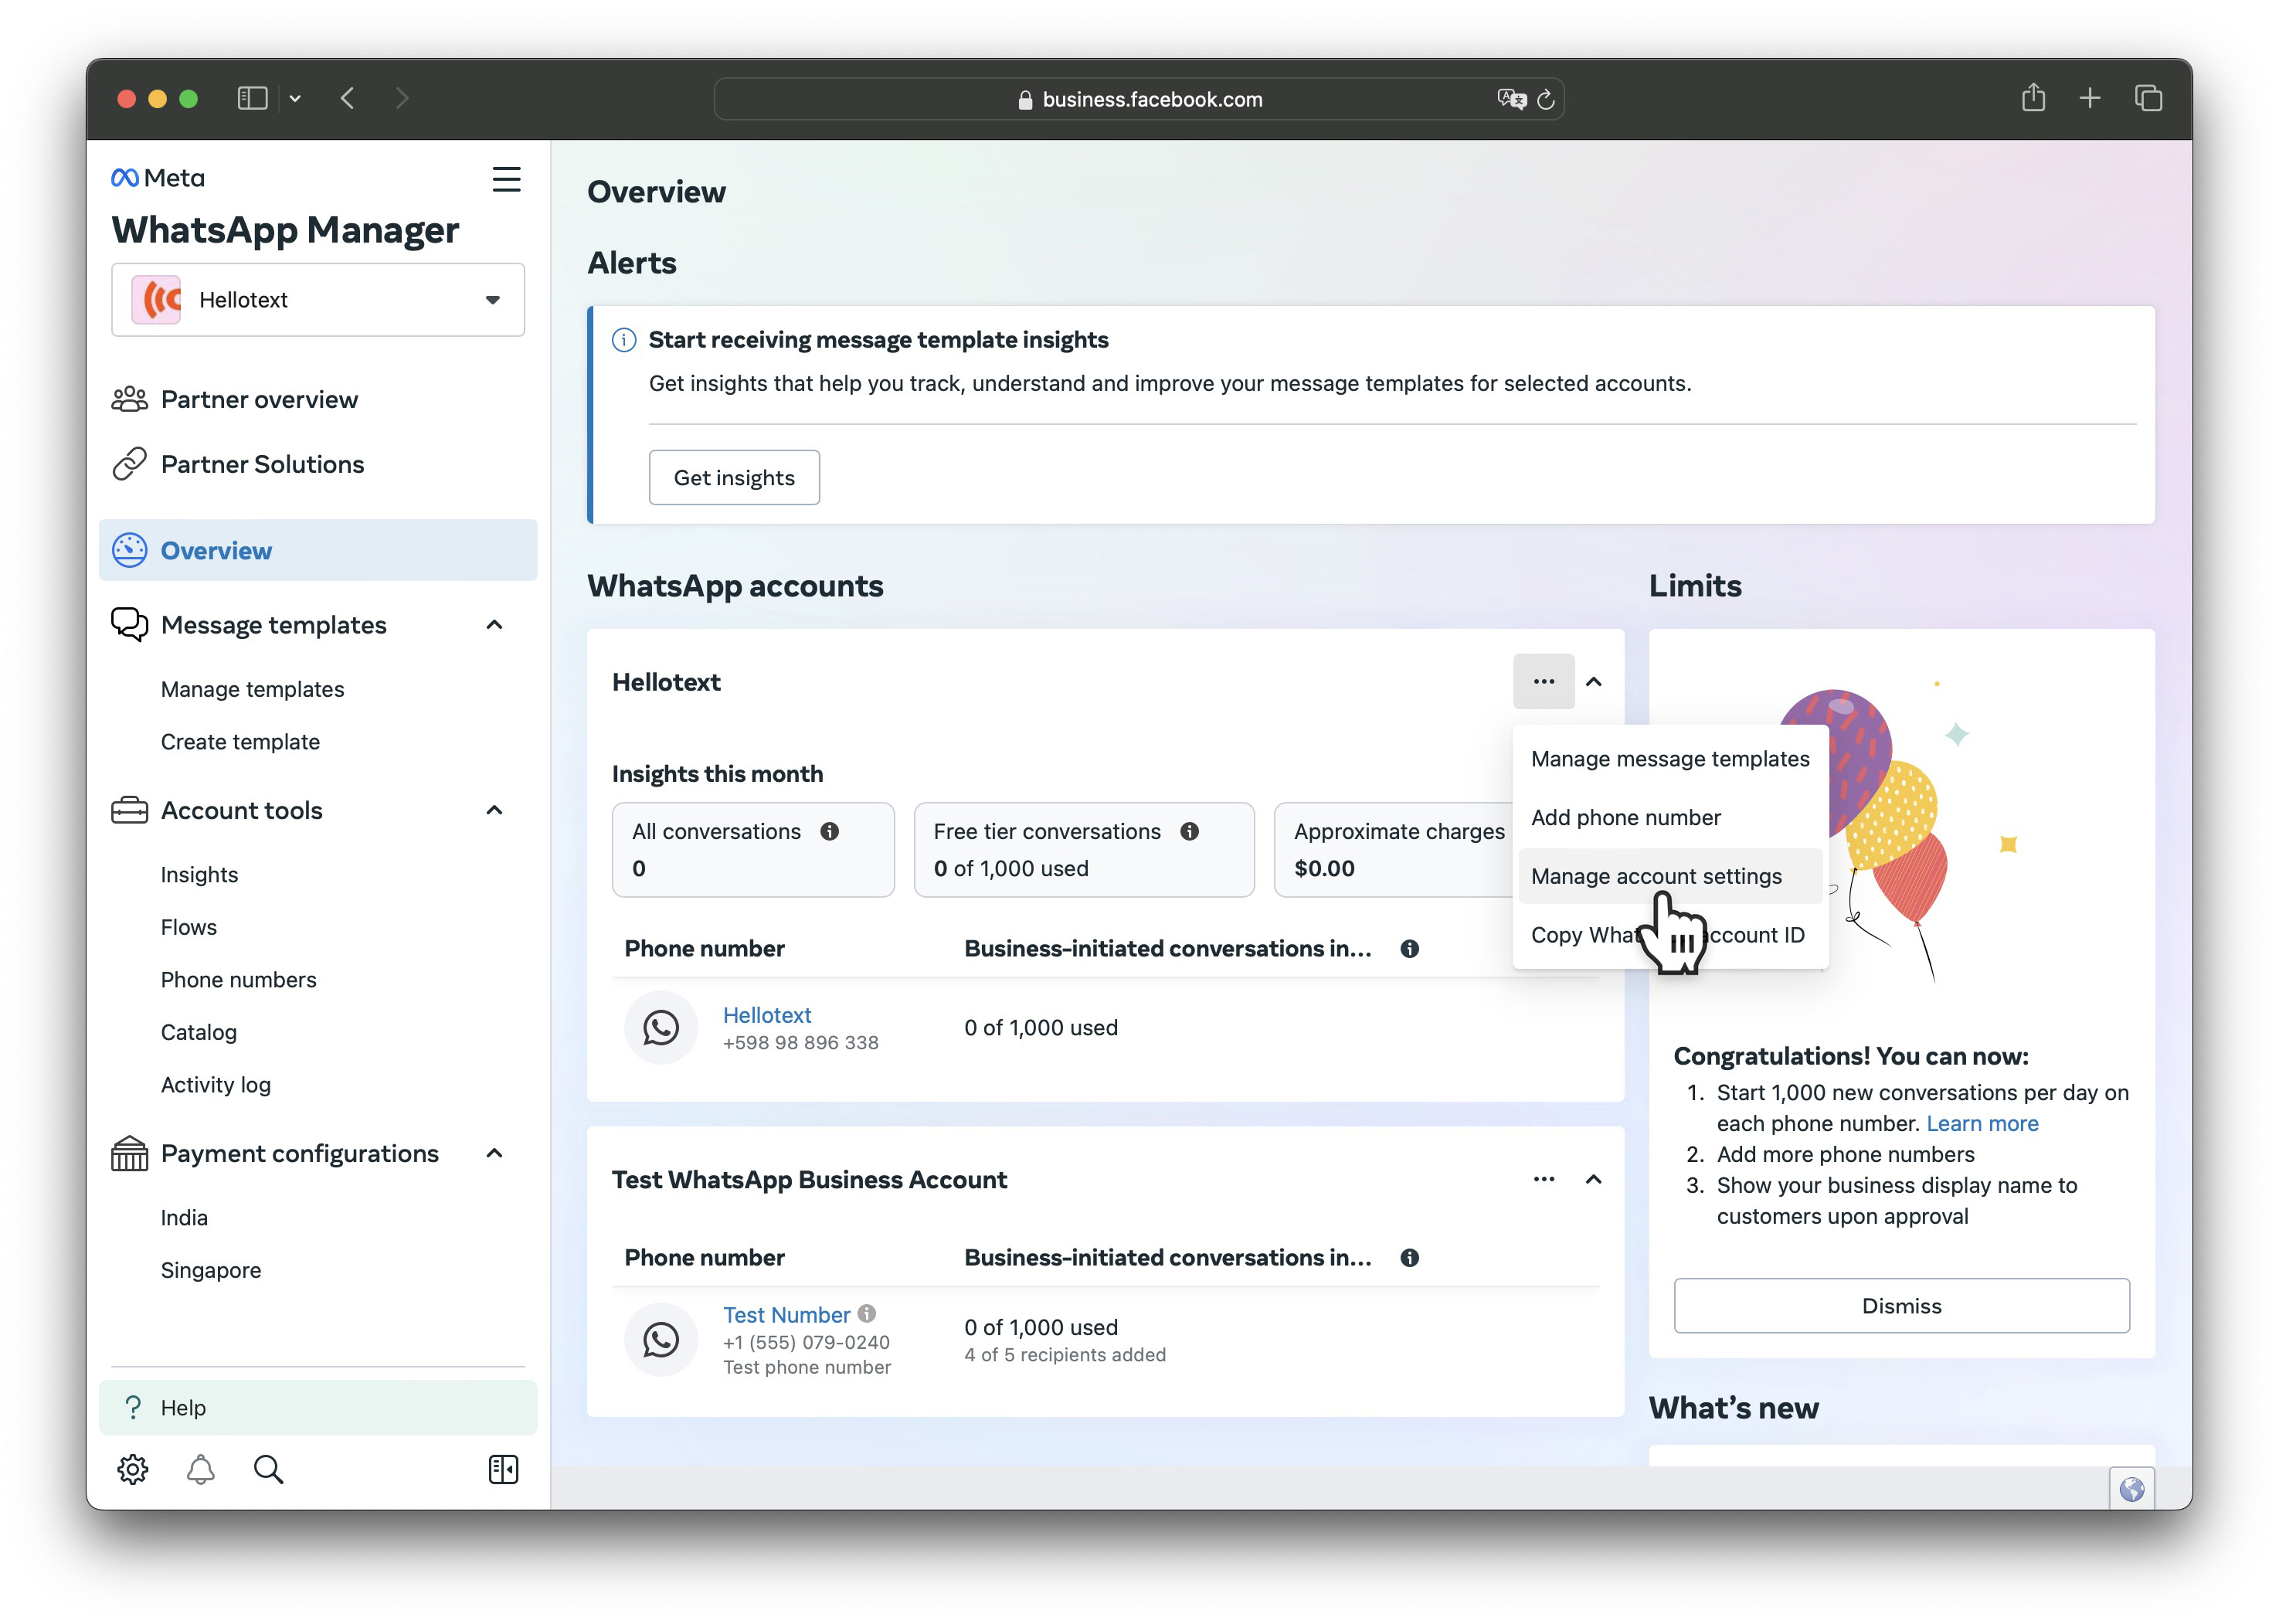Select Manage message templates from the menu
The width and height of the screenshot is (2279, 1624).
point(1670,759)
